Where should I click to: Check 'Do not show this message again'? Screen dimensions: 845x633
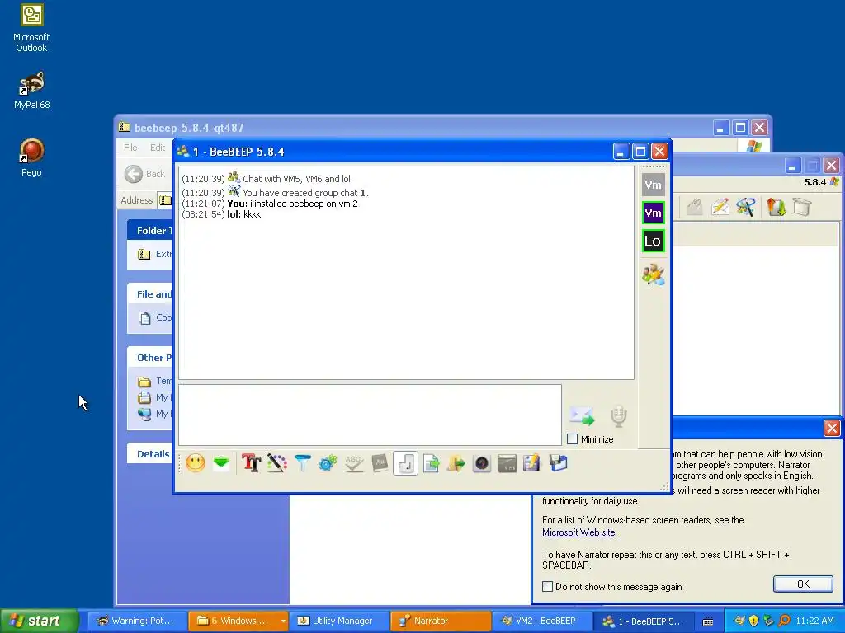coord(548,587)
